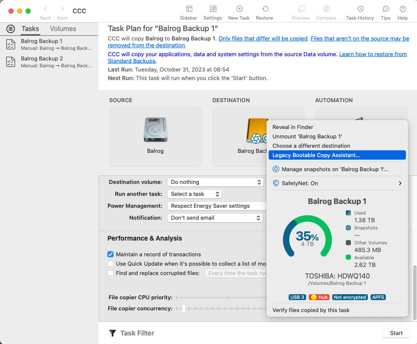Switch to the Volumes tab

tap(63, 29)
